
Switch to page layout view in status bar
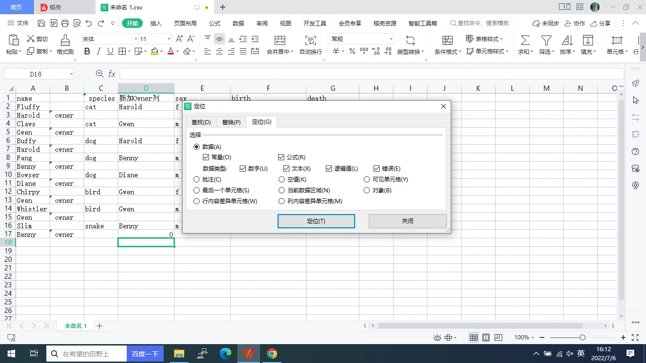pyautogui.click(x=486, y=337)
